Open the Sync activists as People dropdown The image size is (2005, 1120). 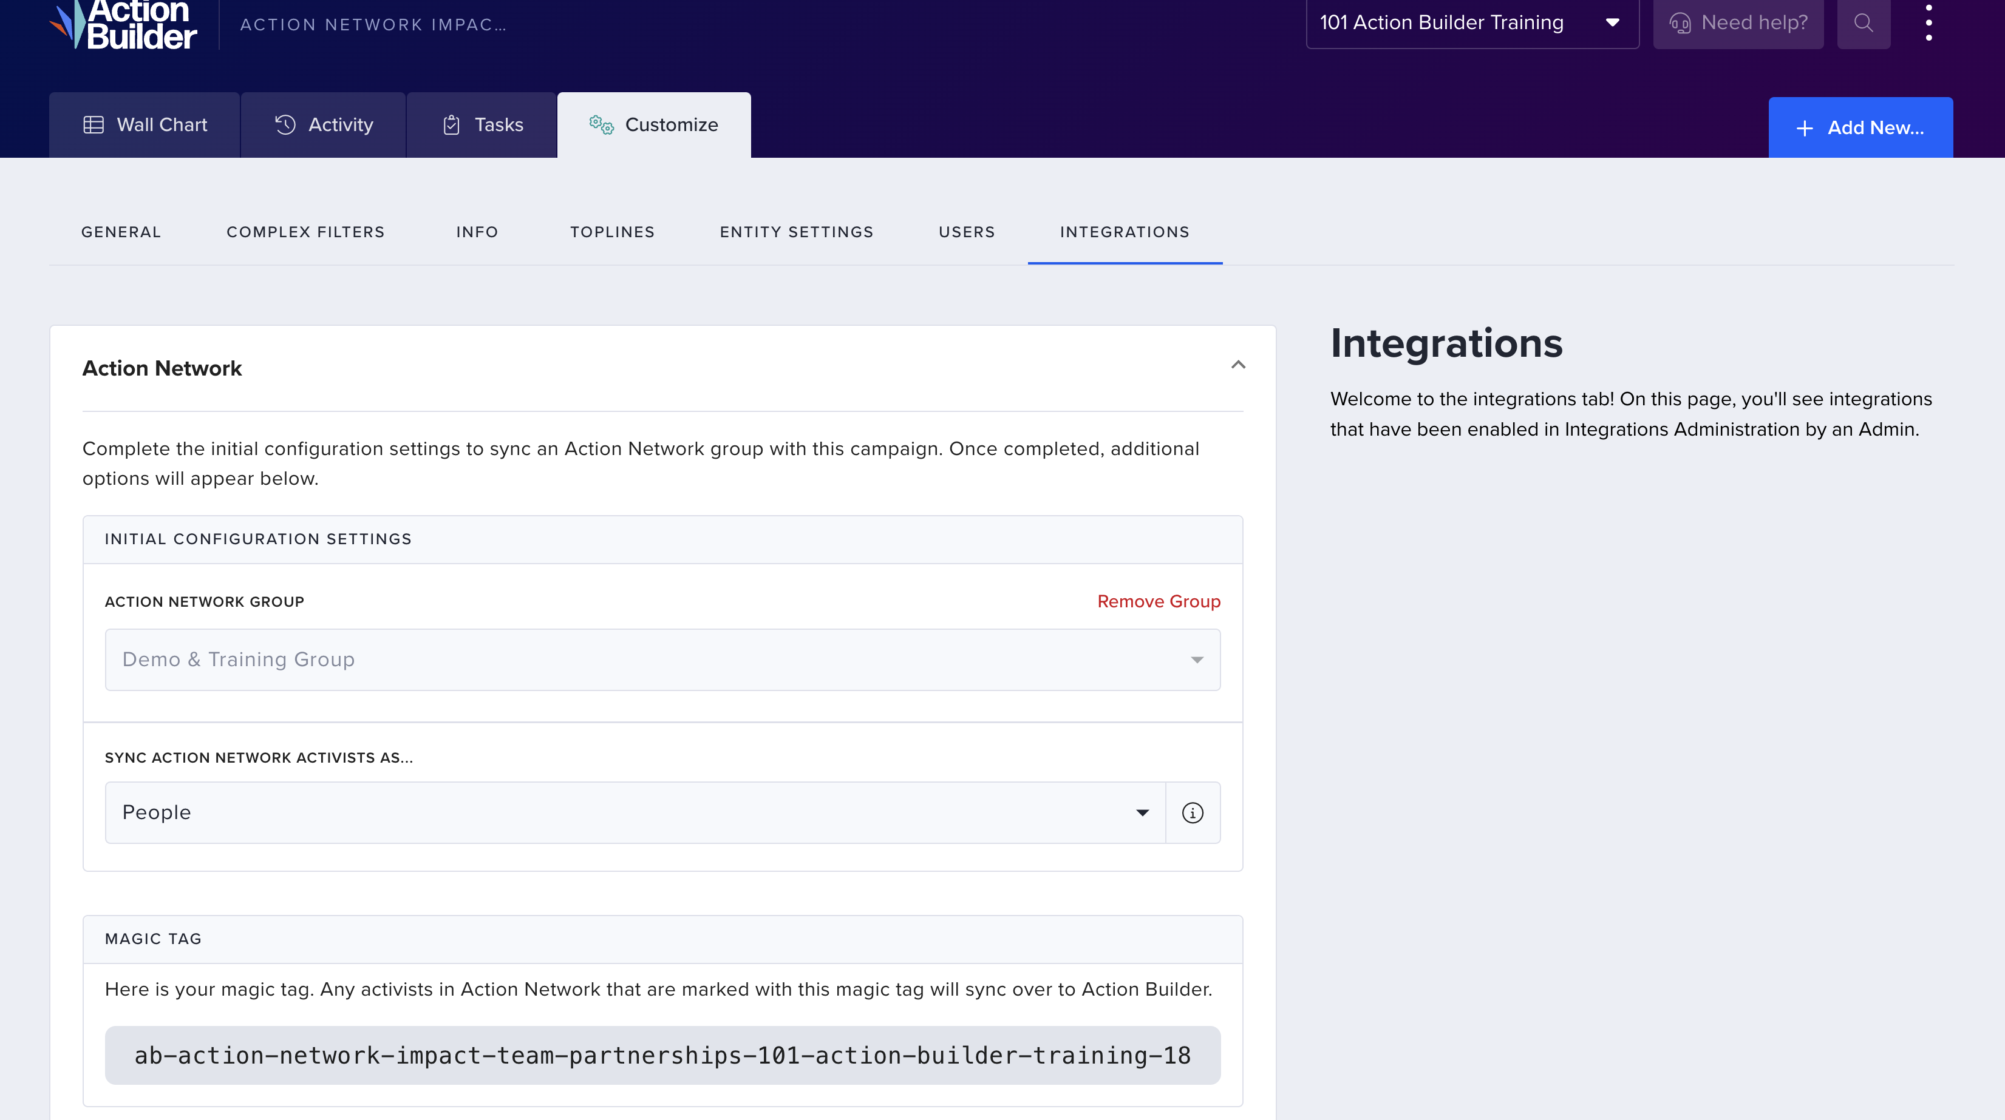635,813
